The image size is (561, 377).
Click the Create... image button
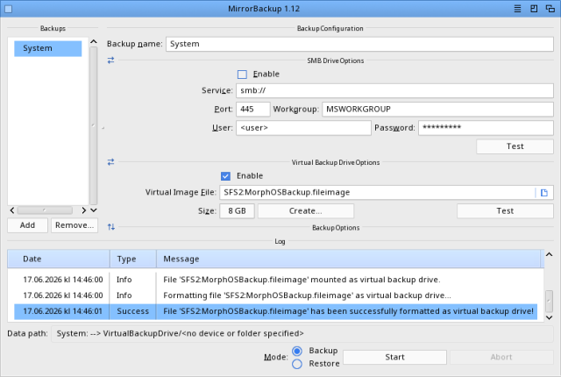pyautogui.click(x=306, y=211)
